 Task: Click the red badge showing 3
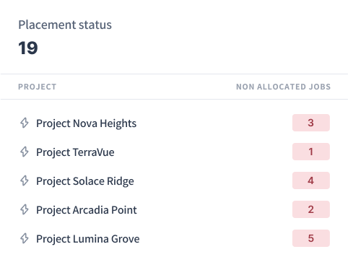pyautogui.click(x=311, y=123)
